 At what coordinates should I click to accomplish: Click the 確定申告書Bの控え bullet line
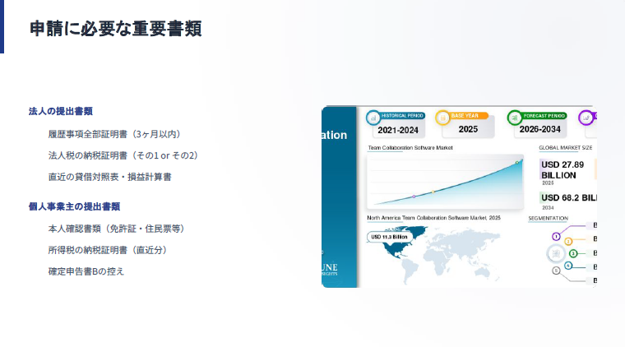tap(86, 271)
